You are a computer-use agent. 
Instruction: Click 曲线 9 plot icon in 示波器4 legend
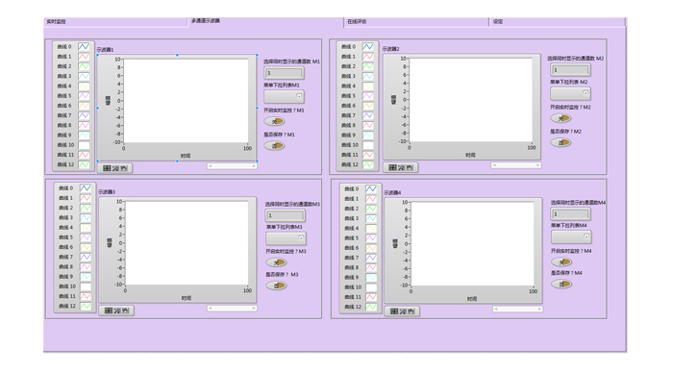tap(371, 277)
